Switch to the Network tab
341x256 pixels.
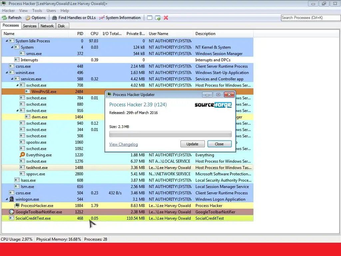tap(47, 26)
